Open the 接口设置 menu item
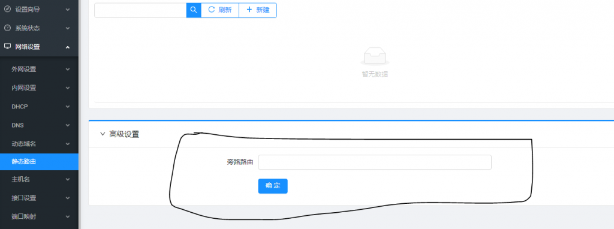This screenshot has height=229, width=614. [x=39, y=198]
